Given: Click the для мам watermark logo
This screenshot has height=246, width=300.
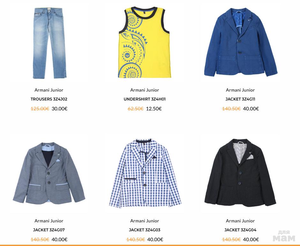Looking at the screenshot, I should (x=284, y=236).
